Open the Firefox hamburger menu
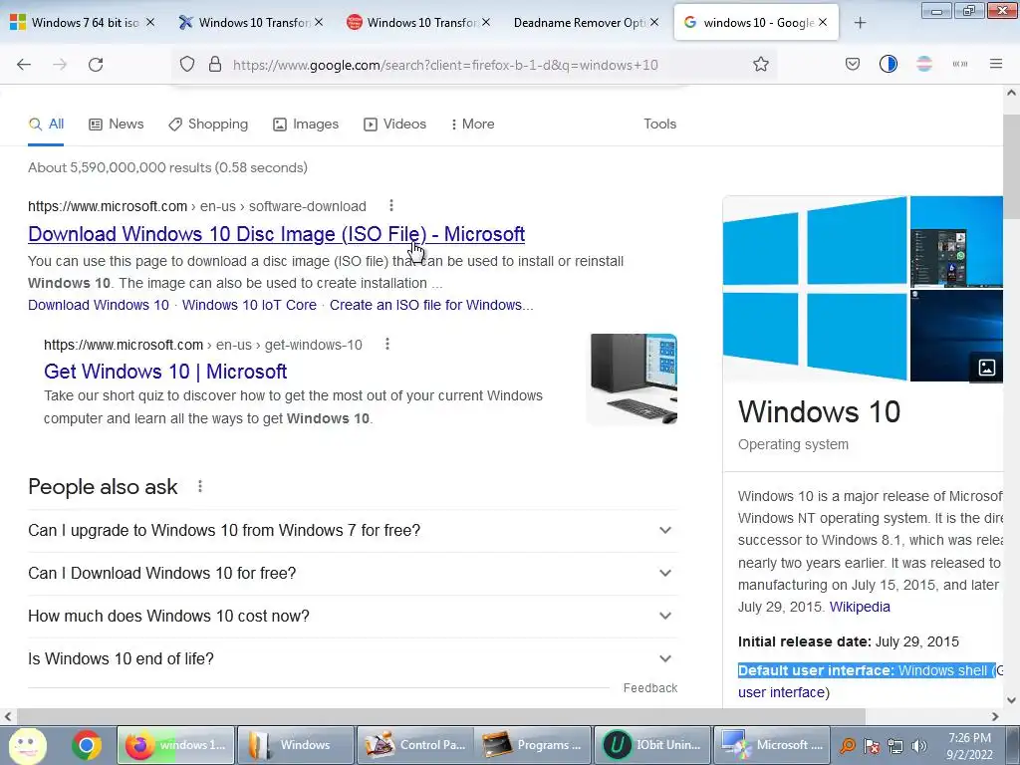The image size is (1020, 765). pyautogui.click(x=996, y=65)
